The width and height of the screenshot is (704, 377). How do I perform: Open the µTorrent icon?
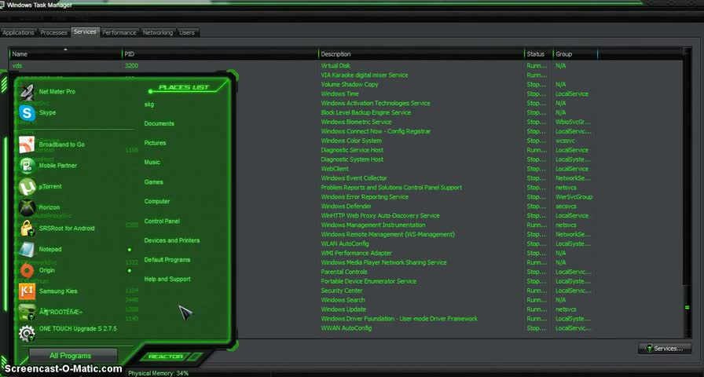pos(27,187)
